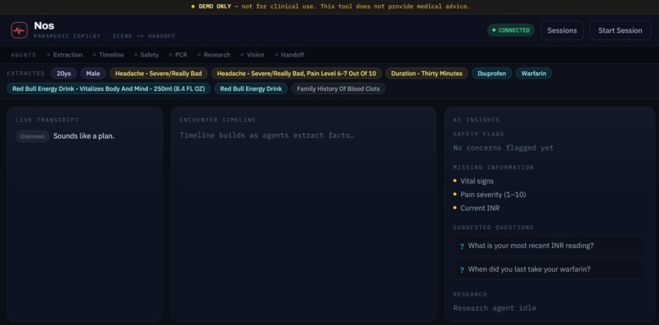This screenshot has height=325, width=659.
Task: Click the 'Sounds like a plan.' transcript line
Action: [83, 137]
